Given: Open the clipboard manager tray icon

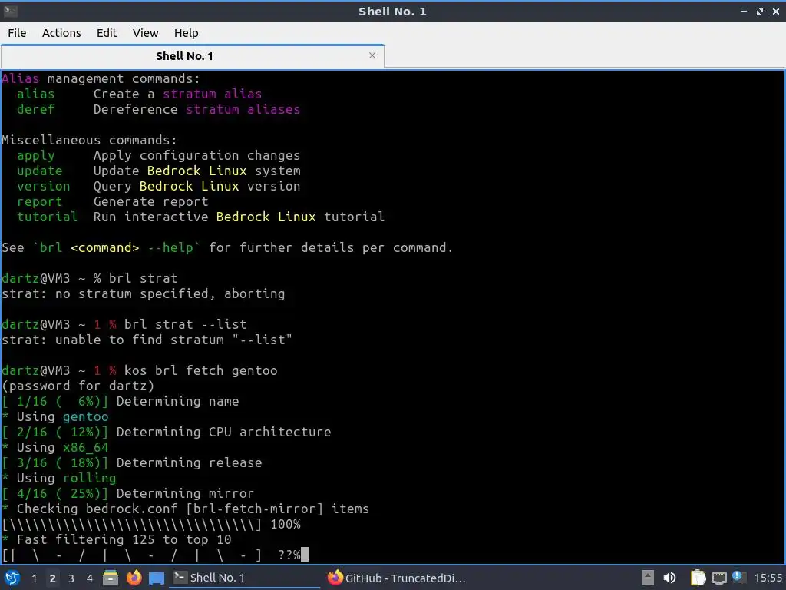Looking at the screenshot, I should (x=698, y=578).
